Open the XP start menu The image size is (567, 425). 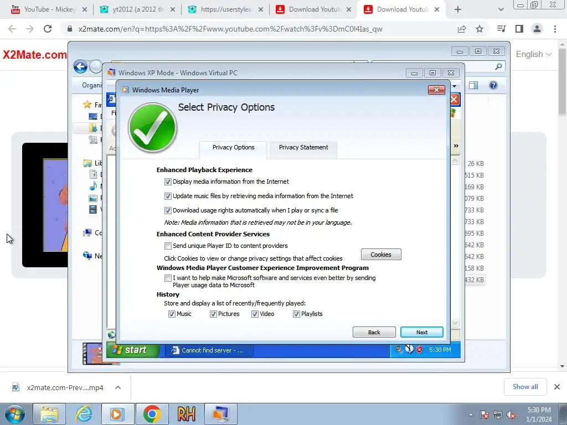click(133, 350)
